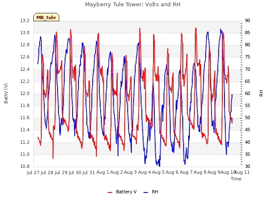Click the 11.4 left axis value
This screenshot has height=200, width=267.
click(25, 130)
